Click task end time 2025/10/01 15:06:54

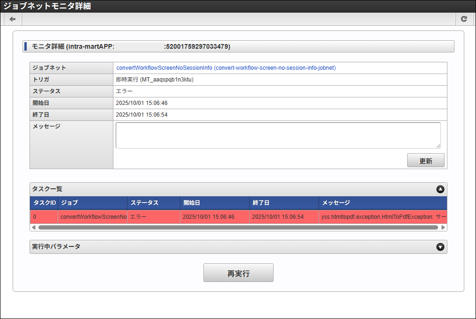click(x=284, y=217)
